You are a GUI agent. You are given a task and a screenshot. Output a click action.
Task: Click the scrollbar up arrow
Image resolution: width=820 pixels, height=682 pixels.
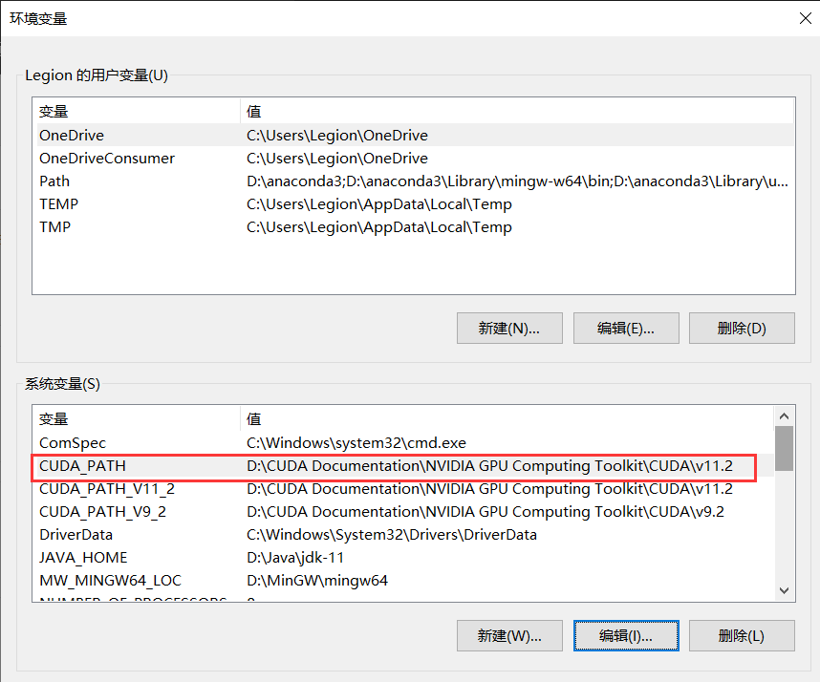tap(785, 416)
